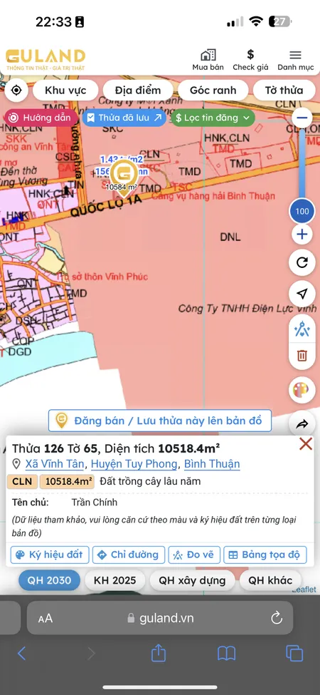
Task: Tap Đo vẽ measure button
Action: (194, 555)
